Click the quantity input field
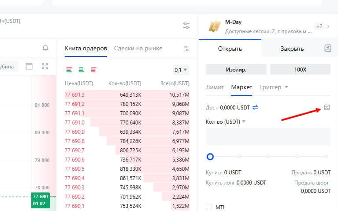 pos(268,136)
